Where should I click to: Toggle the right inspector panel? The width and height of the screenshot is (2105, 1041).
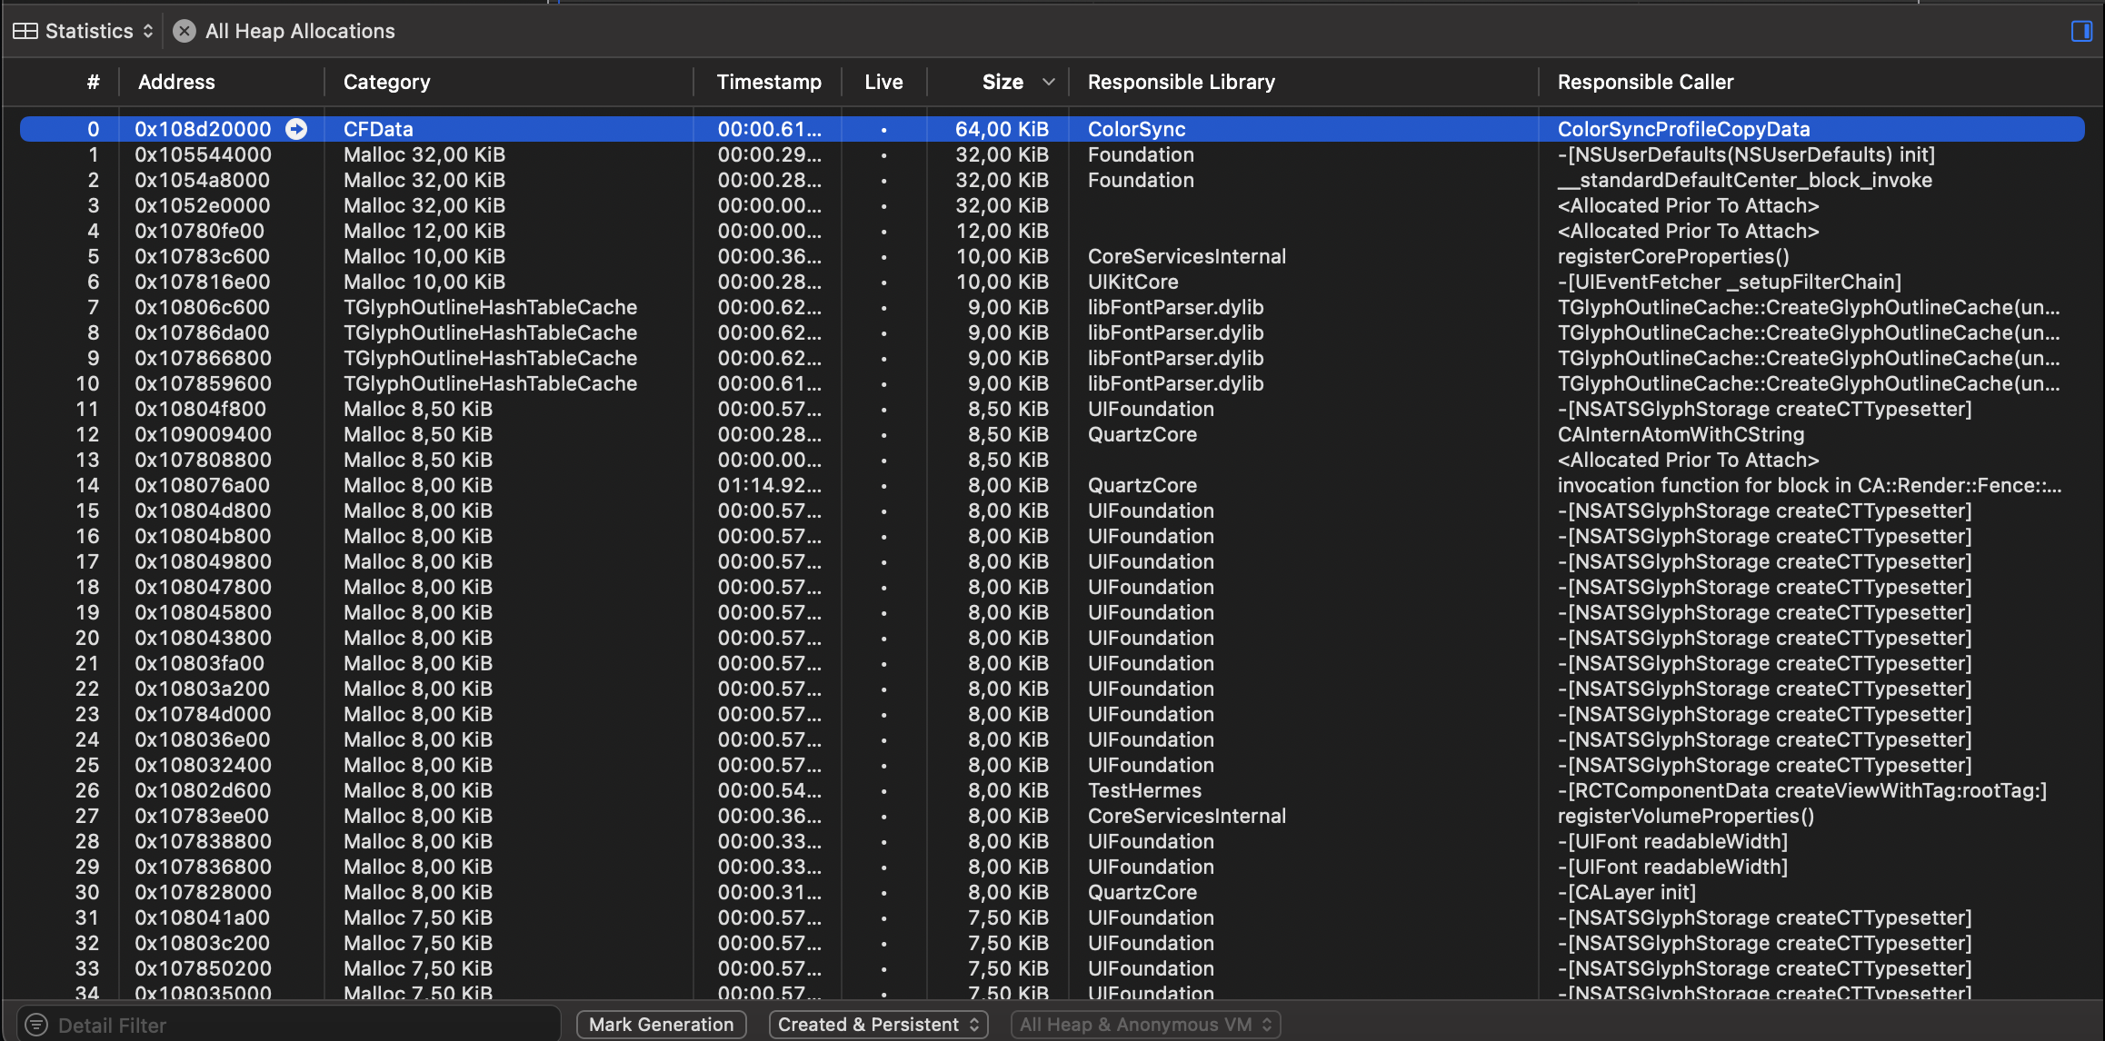click(2080, 30)
